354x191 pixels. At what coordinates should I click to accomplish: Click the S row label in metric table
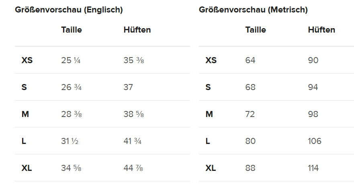[x=208, y=87]
